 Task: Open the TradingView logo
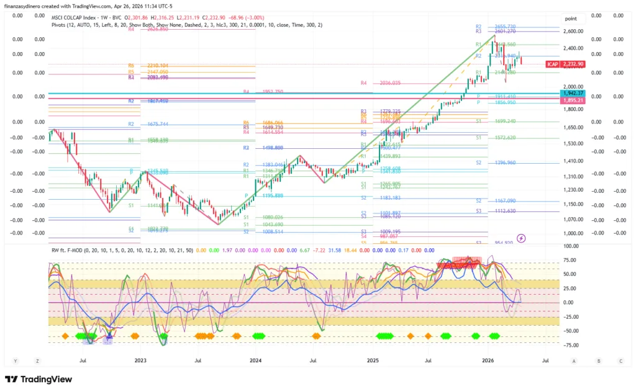39,379
